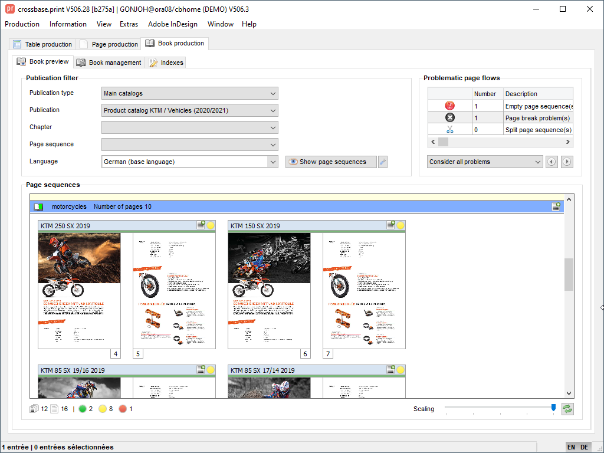Viewport: 604px width, 453px height.
Task: Select page 5 thumbnail of KTM 250 SX
Action: pos(174,291)
